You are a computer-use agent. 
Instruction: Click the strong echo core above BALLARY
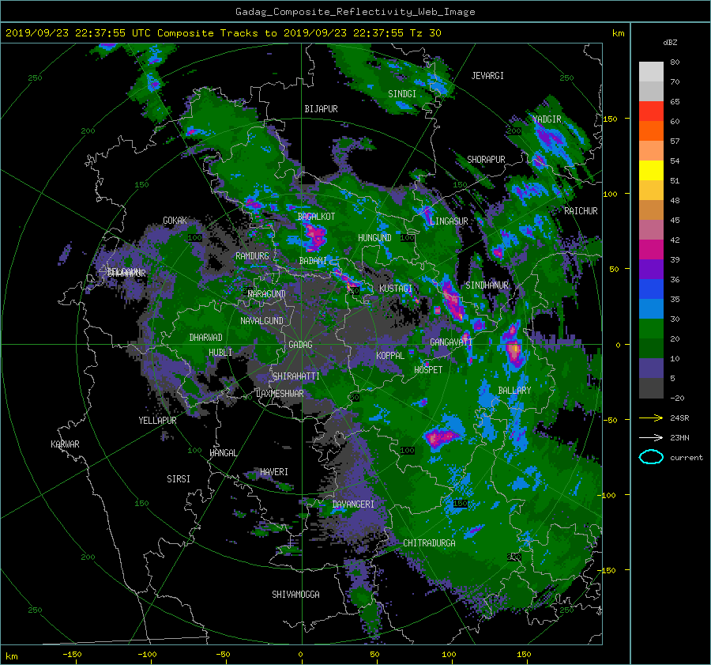pyautogui.click(x=513, y=349)
